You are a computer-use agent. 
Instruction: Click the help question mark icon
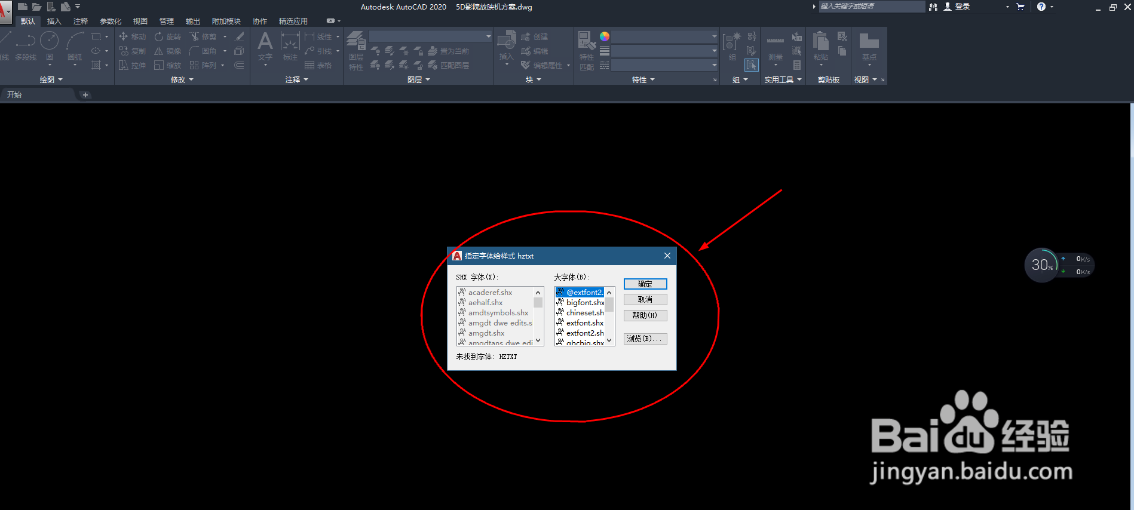[x=1041, y=7]
